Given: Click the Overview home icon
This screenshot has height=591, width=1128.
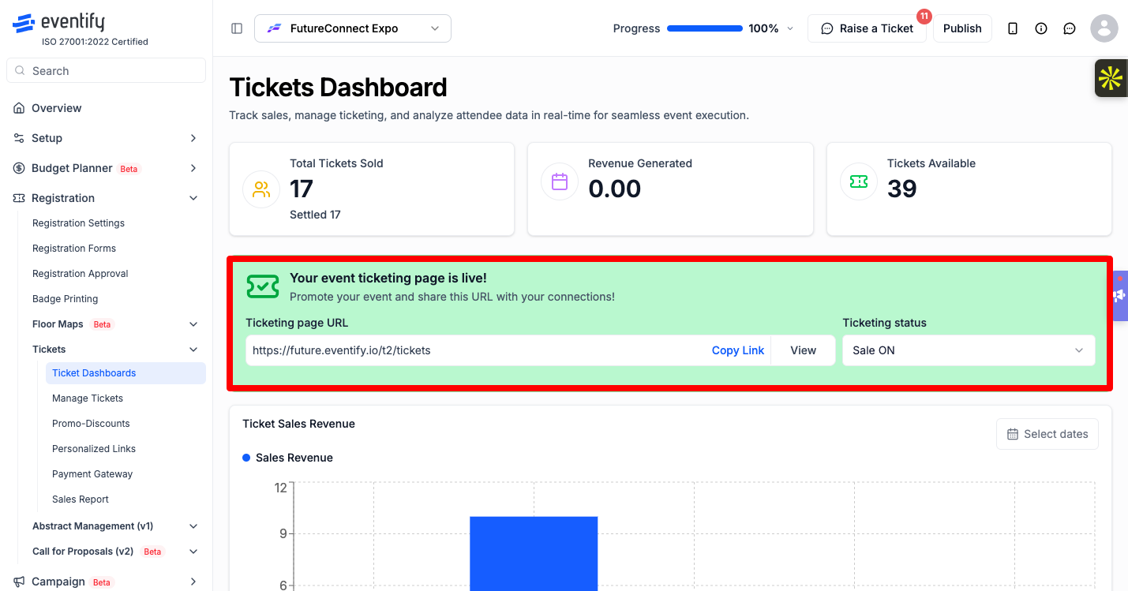Looking at the screenshot, I should [x=19, y=108].
